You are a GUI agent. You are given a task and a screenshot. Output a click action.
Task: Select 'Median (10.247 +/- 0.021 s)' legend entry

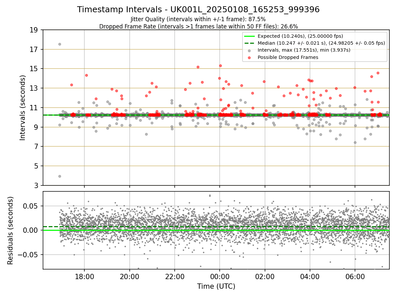[x=321, y=43]
